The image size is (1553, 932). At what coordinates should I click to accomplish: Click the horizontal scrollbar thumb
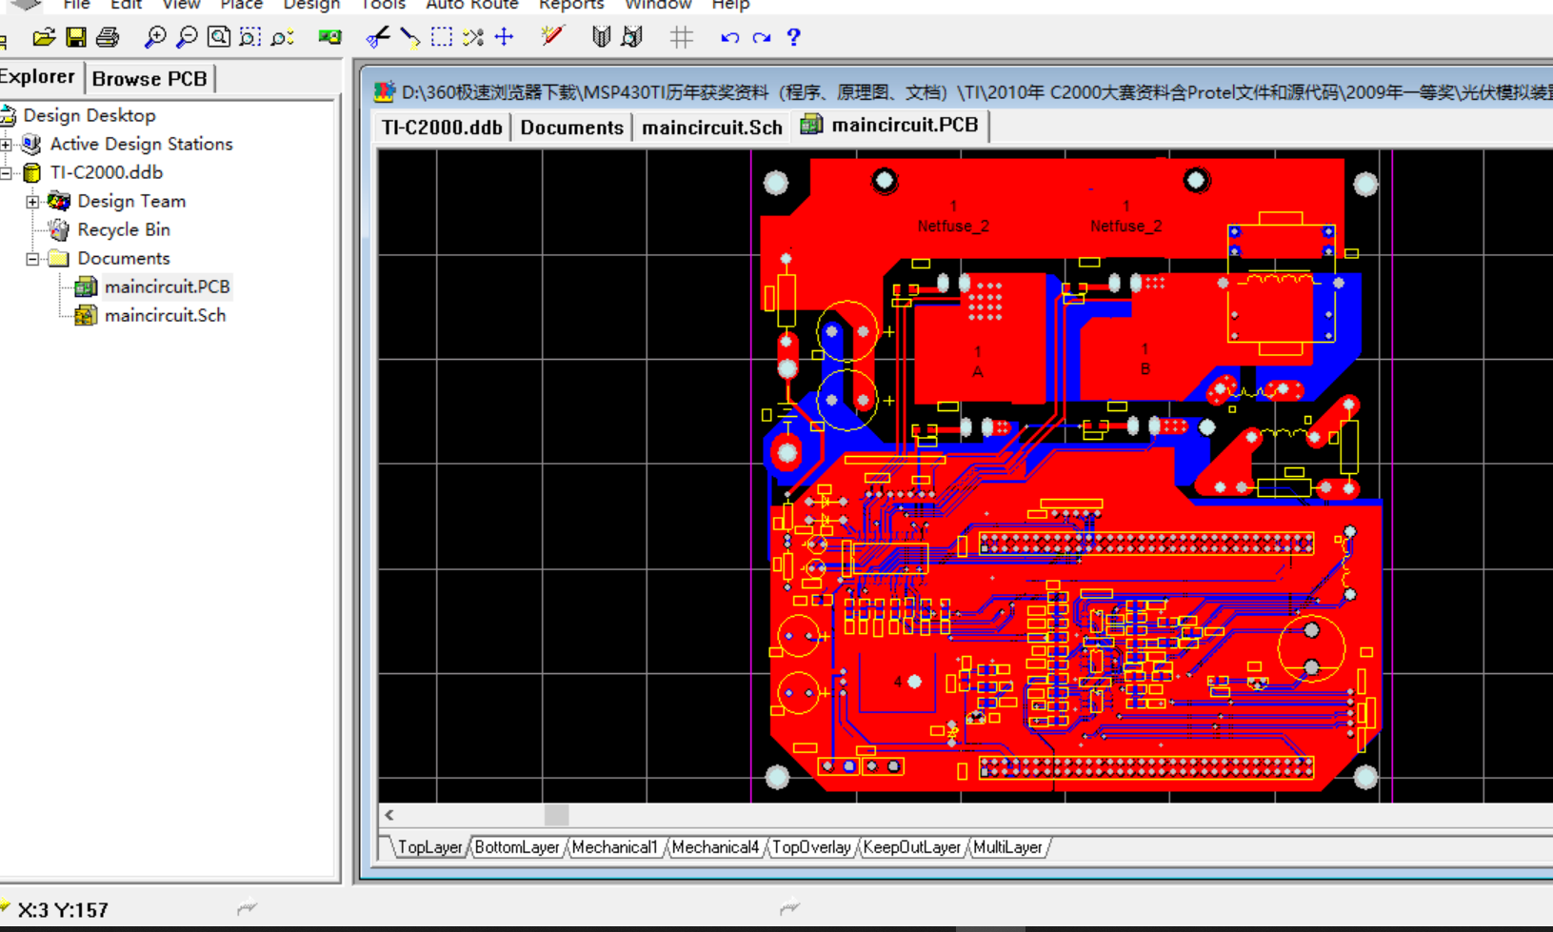557,815
